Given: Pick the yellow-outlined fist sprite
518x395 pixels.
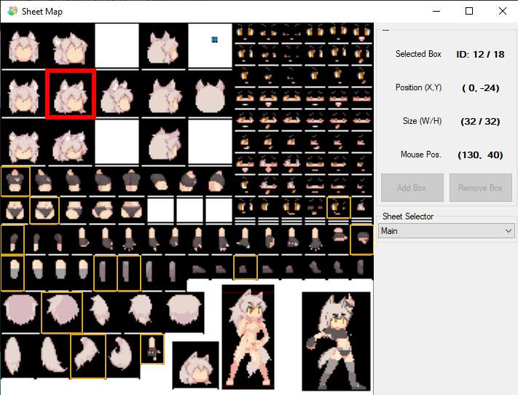Looking at the screenshot, I should 362,240.
